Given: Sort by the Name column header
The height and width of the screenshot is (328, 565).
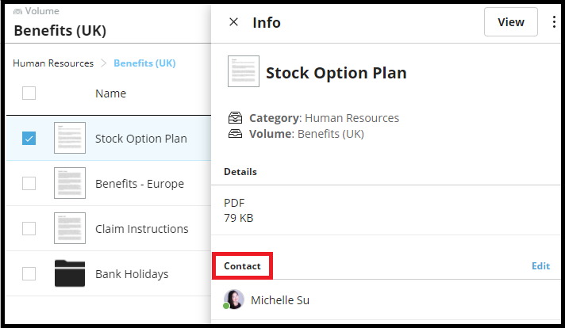Looking at the screenshot, I should click(x=111, y=93).
